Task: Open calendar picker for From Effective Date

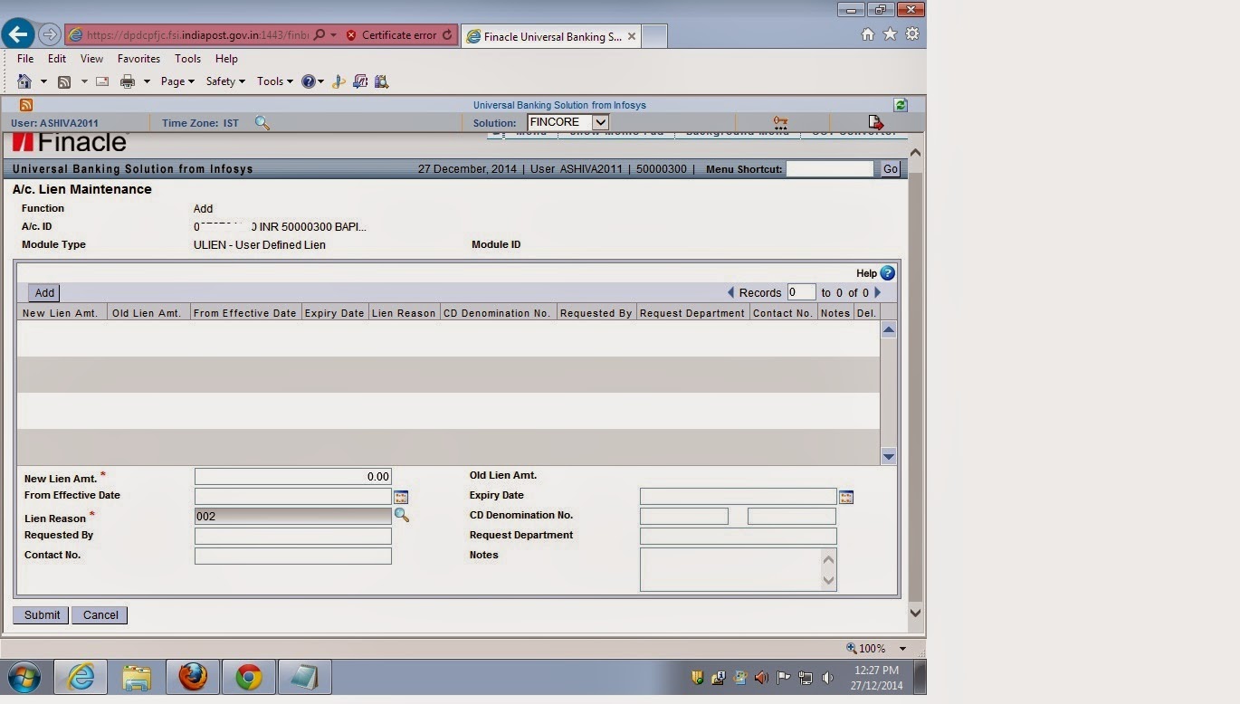Action: pyautogui.click(x=400, y=496)
